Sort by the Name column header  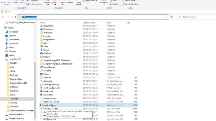point(43,23)
